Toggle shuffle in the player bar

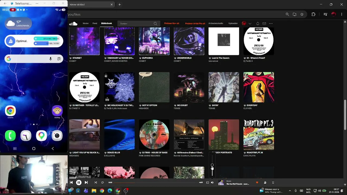(x=95, y=183)
